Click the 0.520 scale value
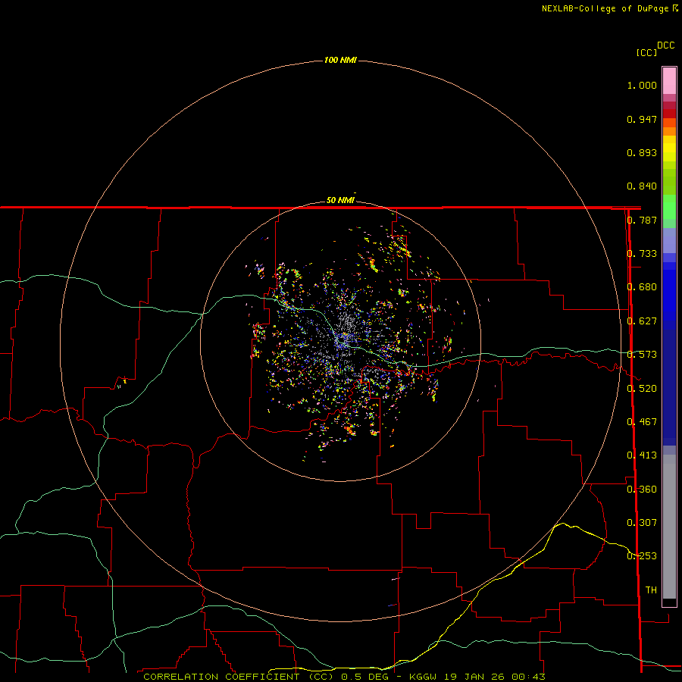This screenshot has width=682, height=682. [x=642, y=389]
